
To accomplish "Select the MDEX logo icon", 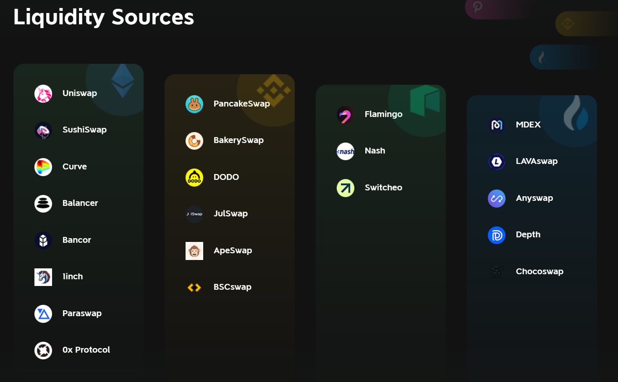I will pos(497,125).
